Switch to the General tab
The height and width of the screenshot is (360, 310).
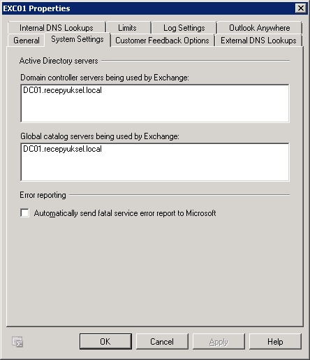[x=27, y=41]
